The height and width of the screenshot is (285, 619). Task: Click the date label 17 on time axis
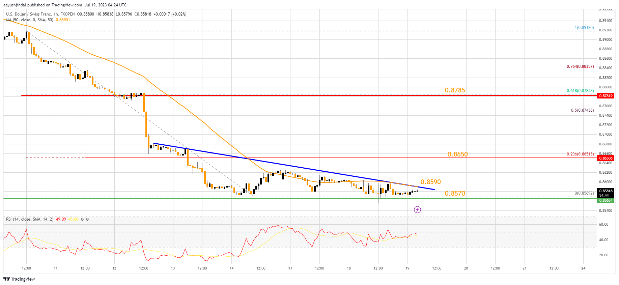[x=290, y=268]
